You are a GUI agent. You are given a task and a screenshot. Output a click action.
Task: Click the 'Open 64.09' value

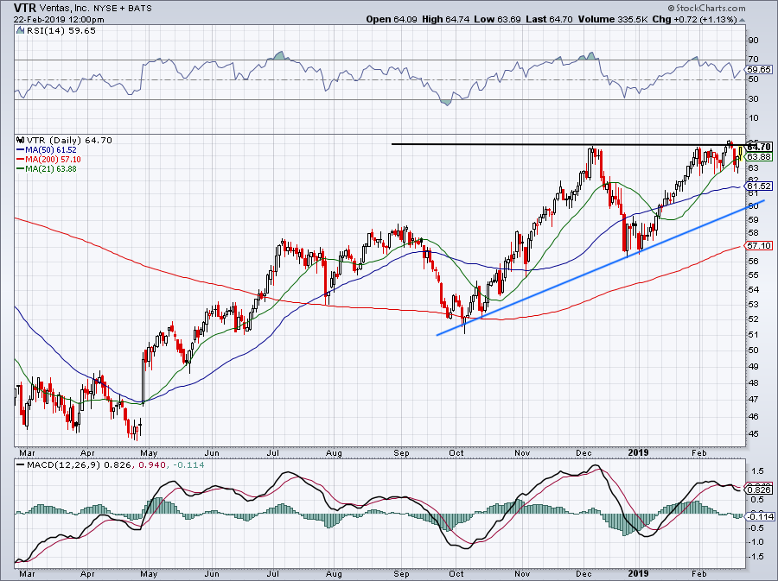(x=392, y=19)
